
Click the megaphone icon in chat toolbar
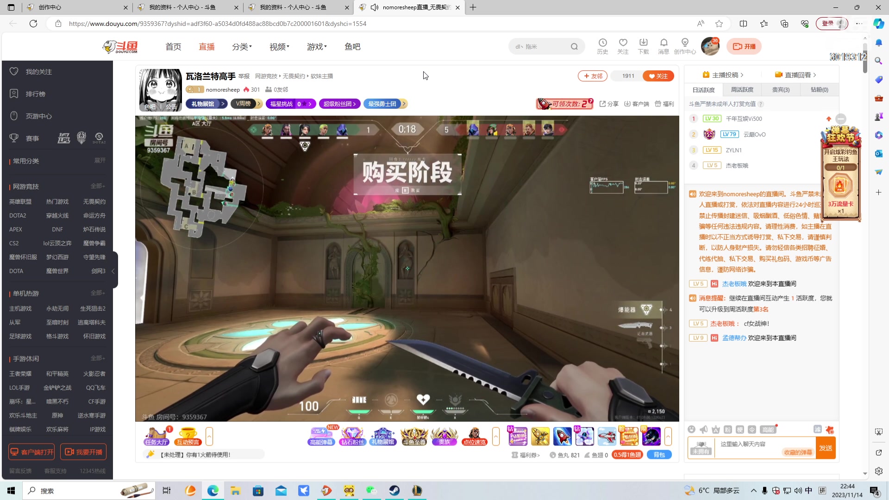(704, 430)
